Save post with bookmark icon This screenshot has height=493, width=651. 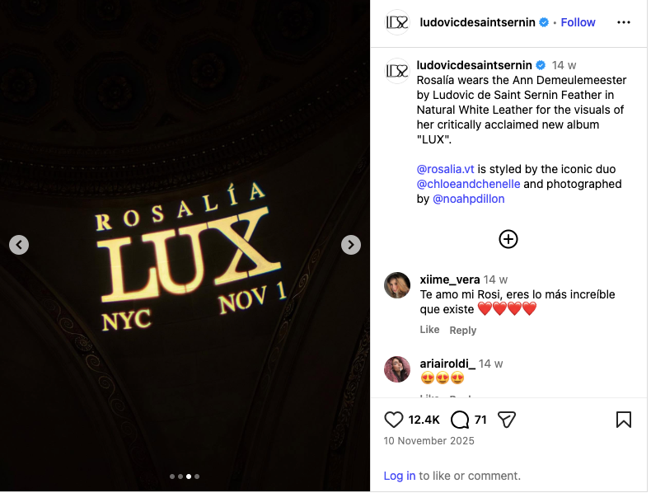coord(624,420)
